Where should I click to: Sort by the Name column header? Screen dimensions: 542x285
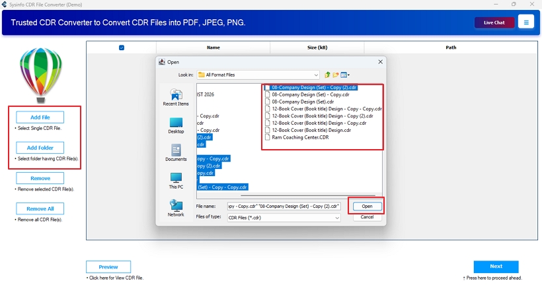tap(213, 47)
